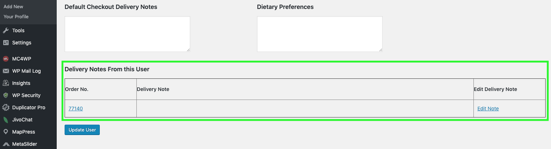Click the MapPress pin icon
The image size is (551, 149).
pos(6,132)
